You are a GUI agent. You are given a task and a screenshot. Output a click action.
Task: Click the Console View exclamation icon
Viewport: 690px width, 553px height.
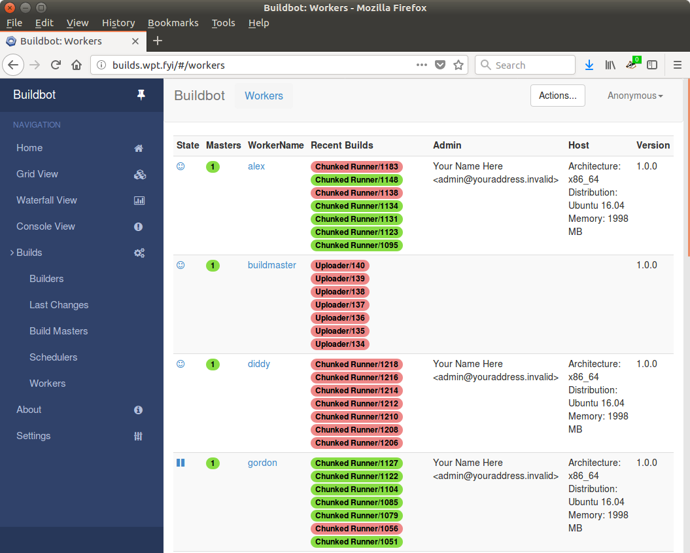(x=139, y=226)
